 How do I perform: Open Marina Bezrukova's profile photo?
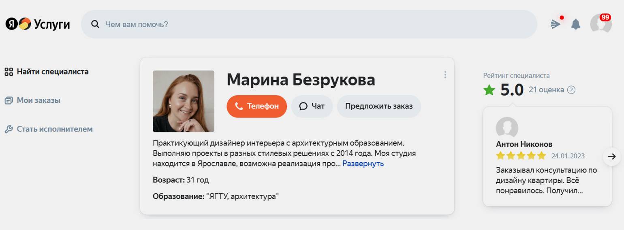pos(183,101)
